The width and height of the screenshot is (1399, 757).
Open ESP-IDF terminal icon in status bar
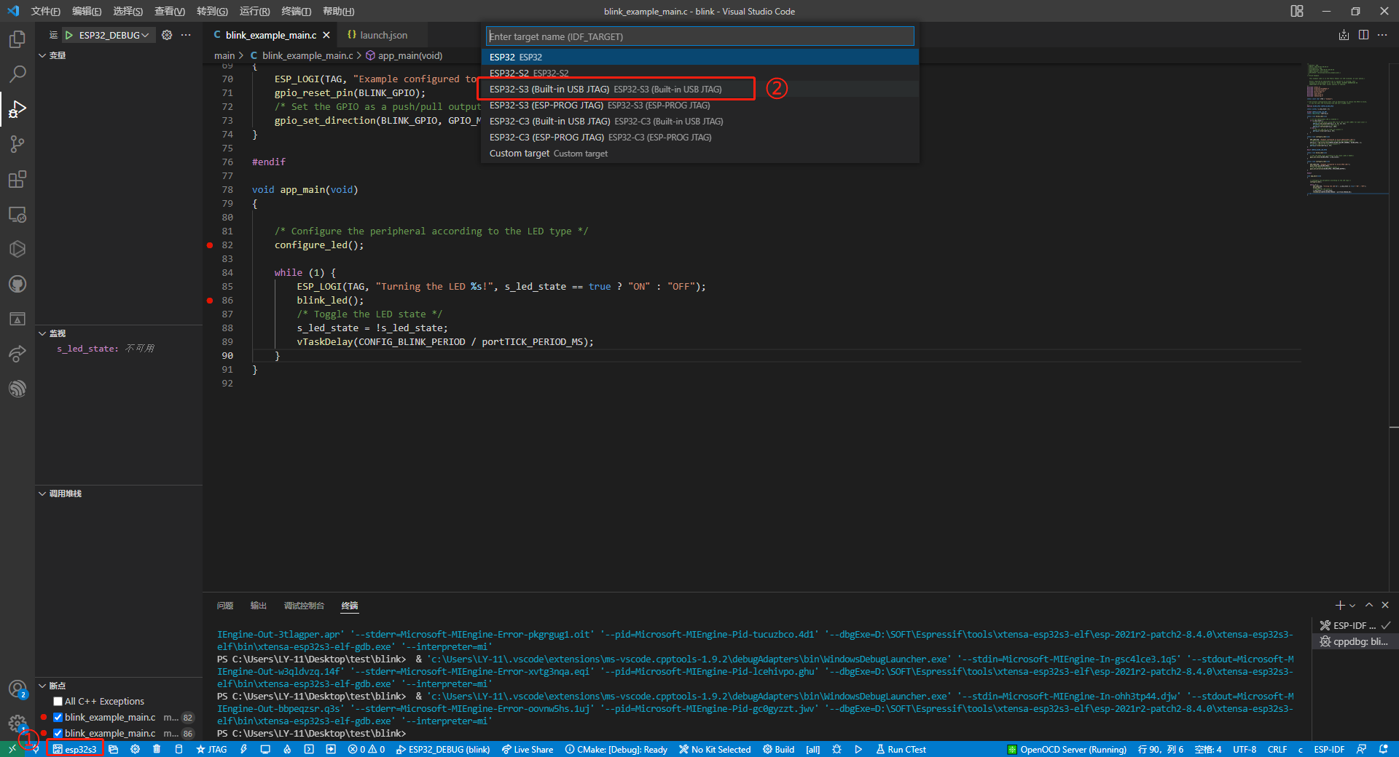click(309, 749)
